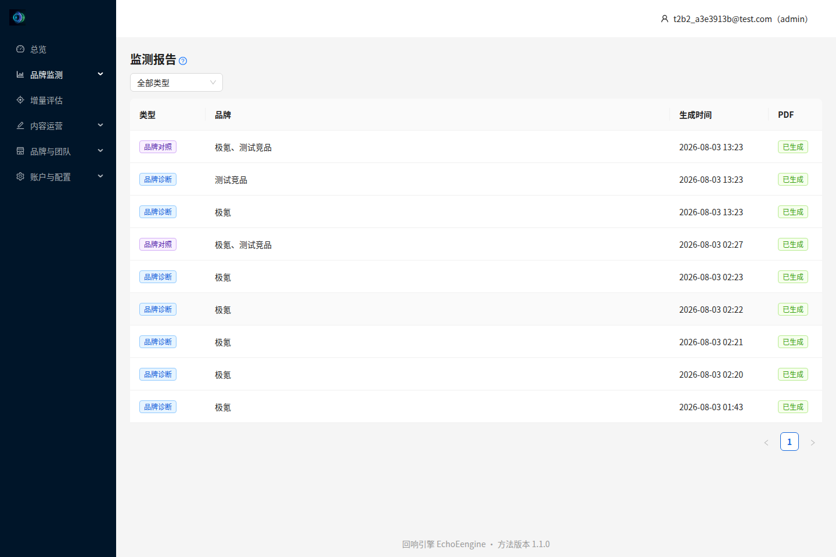
Task: Open the 全部类型 filter dropdown
Action: point(176,82)
